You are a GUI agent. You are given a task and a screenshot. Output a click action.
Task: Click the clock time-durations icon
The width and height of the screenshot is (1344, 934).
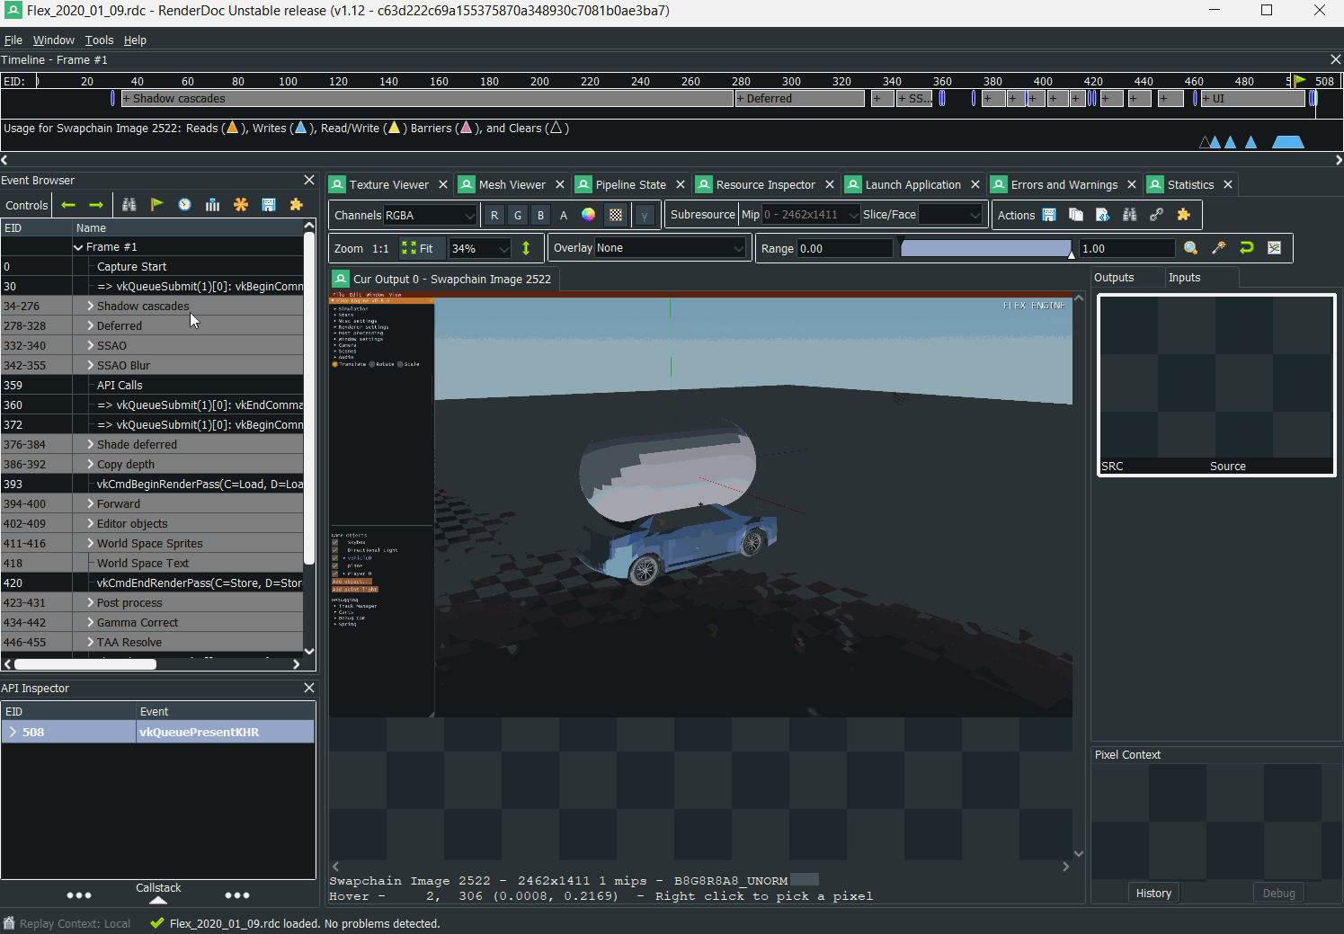point(185,205)
